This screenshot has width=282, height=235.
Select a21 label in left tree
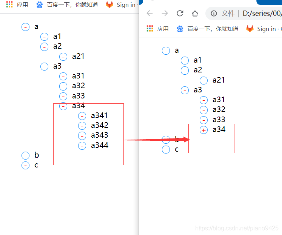coord(78,57)
